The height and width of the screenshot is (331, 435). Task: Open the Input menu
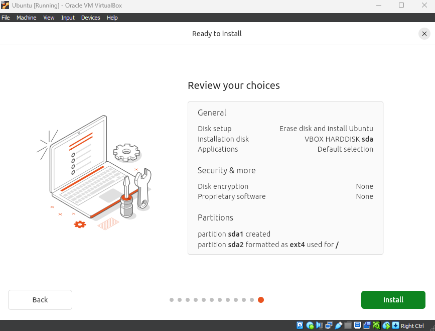(68, 18)
